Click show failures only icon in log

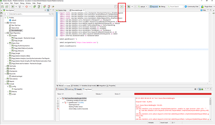[58, 109]
